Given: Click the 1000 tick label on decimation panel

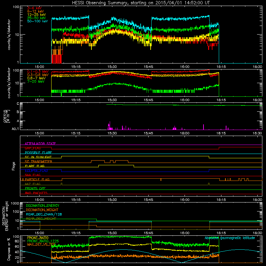Looking at the screenshot, I should (15, 203).
